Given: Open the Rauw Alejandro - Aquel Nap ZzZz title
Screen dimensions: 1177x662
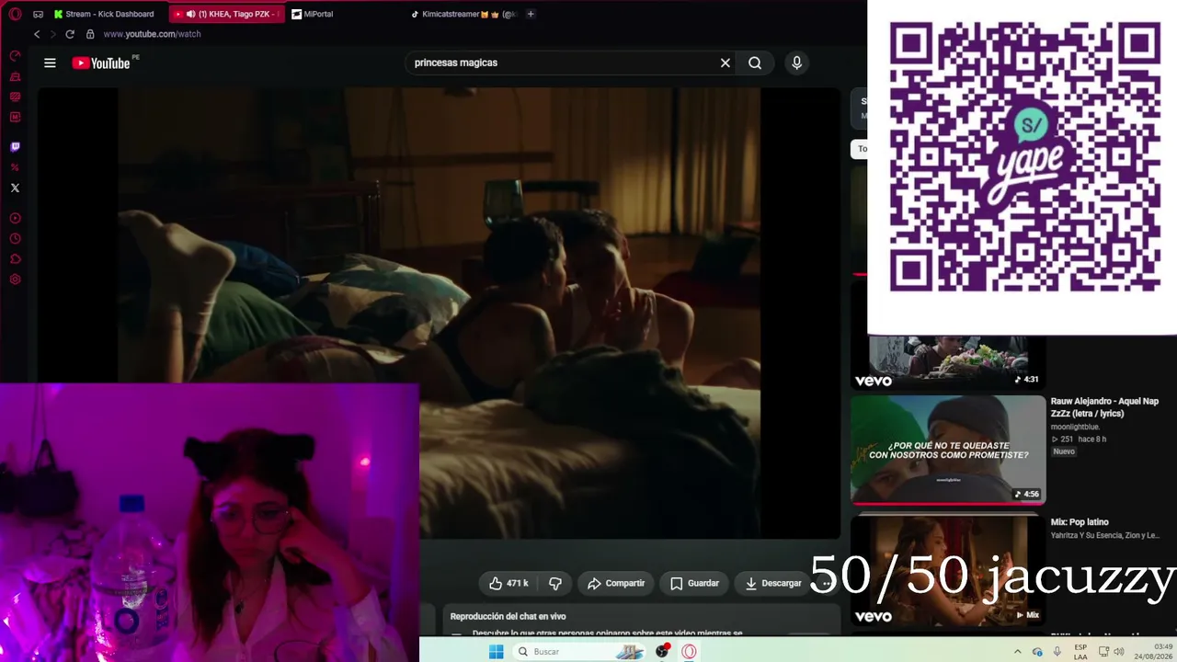Looking at the screenshot, I should tap(1104, 407).
